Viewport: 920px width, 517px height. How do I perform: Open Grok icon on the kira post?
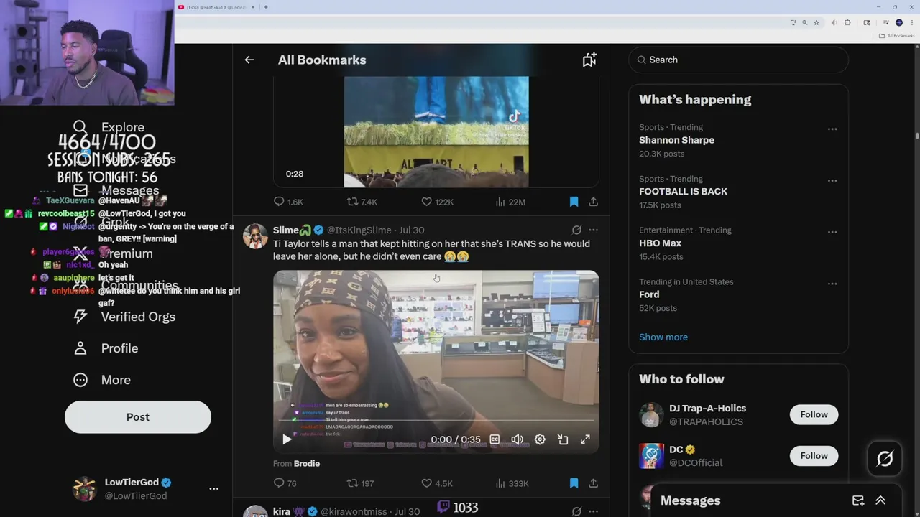(x=576, y=512)
